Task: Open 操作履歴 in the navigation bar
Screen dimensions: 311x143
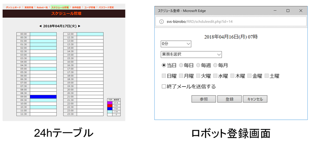Action: [x=76, y=7]
